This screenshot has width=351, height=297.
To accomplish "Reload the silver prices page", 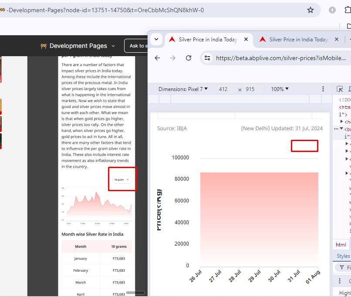I will pos(189,58).
